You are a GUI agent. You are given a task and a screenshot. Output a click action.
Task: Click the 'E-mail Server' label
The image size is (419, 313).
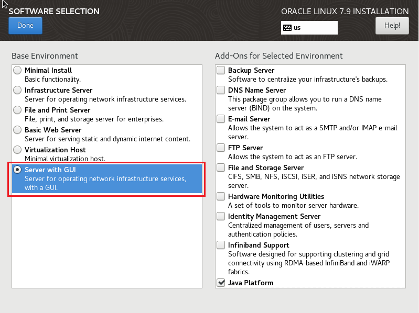249,119
